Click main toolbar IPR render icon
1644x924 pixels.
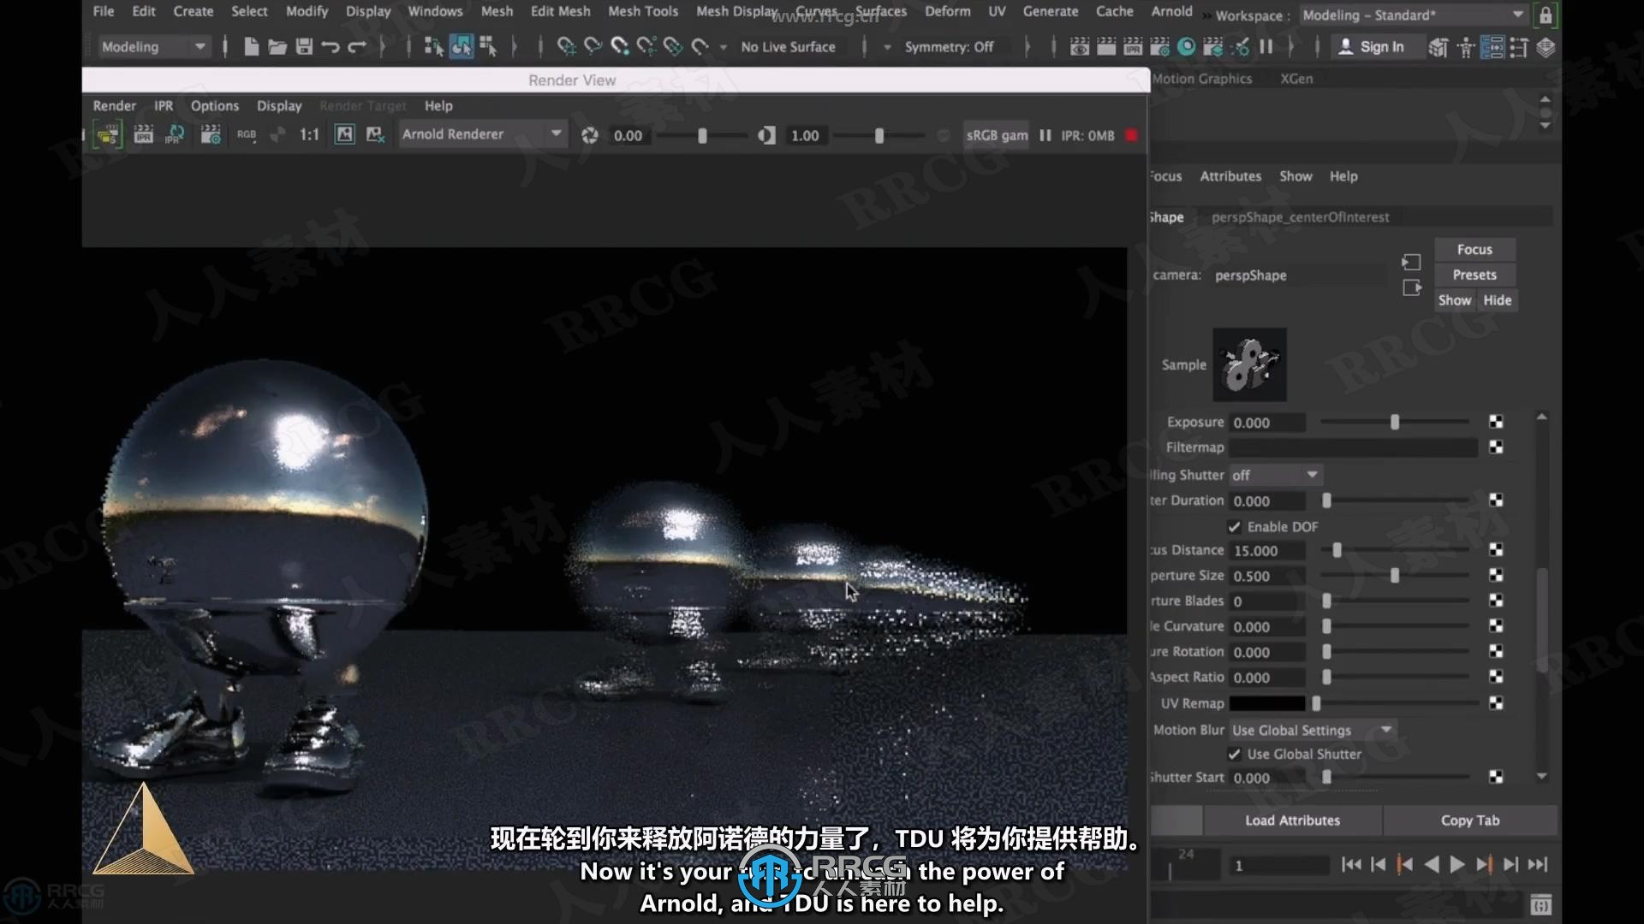tap(1133, 46)
